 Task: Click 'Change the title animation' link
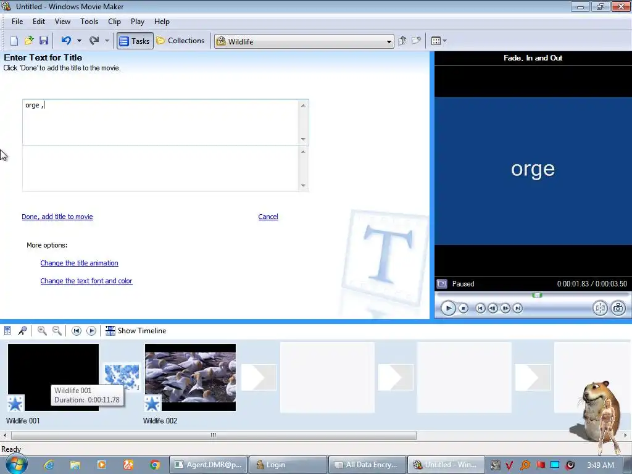[80, 263]
